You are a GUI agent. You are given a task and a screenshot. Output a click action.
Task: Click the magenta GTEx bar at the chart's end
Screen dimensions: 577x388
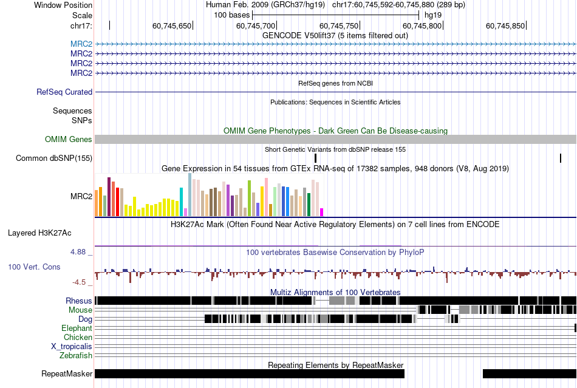pos(322,212)
